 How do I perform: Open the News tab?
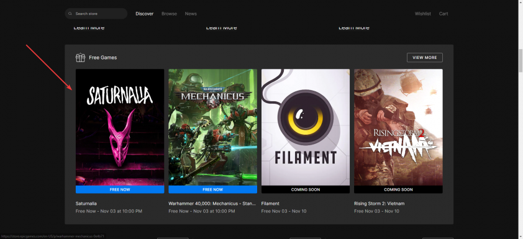point(191,14)
